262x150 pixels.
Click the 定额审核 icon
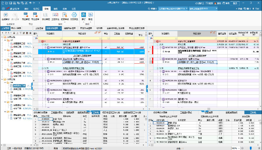65,16
